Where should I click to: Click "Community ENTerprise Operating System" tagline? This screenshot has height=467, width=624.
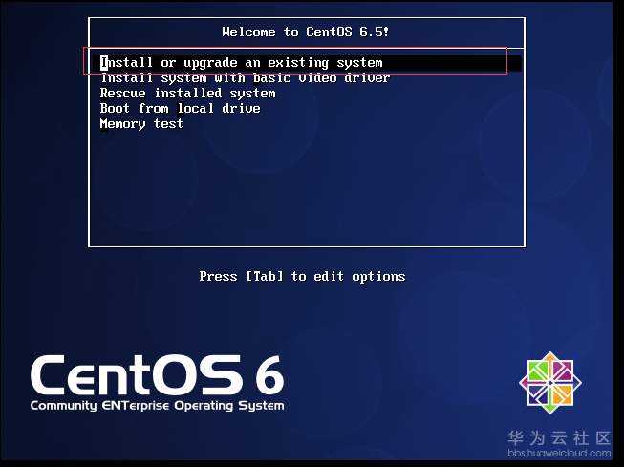[157, 406]
